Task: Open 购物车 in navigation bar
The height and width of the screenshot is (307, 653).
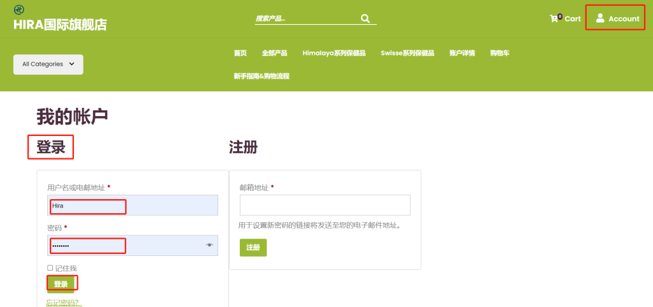Action: coord(499,53)
